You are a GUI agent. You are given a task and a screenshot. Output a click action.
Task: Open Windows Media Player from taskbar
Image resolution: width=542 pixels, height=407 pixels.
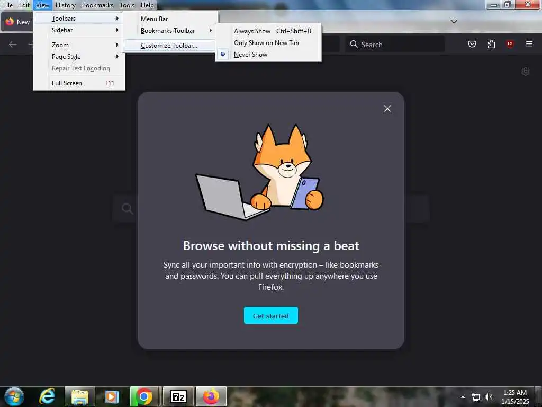[112, 397]
